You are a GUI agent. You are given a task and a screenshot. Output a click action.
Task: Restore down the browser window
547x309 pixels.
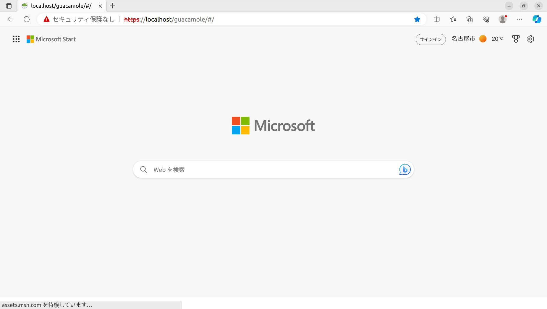tap(524, 6)
